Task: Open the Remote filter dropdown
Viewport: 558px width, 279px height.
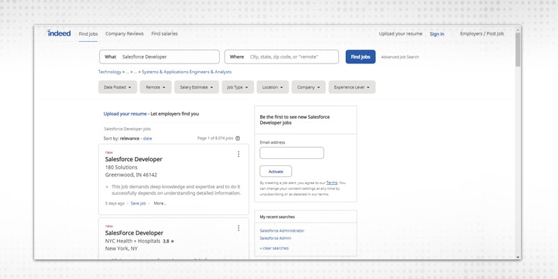Action: click(156, 87)
